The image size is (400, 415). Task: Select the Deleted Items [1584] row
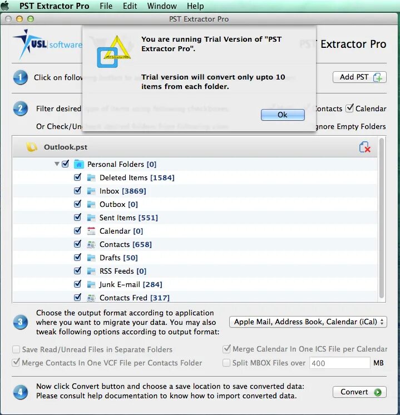pyautogui.click(x=195, y=177)
